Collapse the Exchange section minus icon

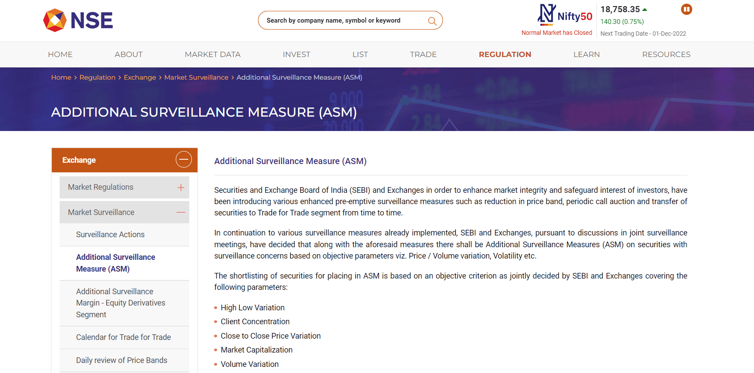(184, 160)
